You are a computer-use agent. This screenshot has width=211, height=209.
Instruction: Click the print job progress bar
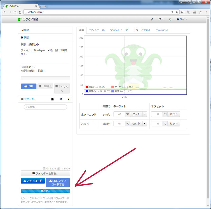(x=45, y=78)
